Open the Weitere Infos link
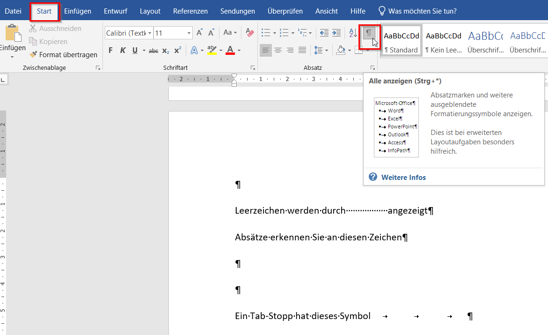 (403, 177)
